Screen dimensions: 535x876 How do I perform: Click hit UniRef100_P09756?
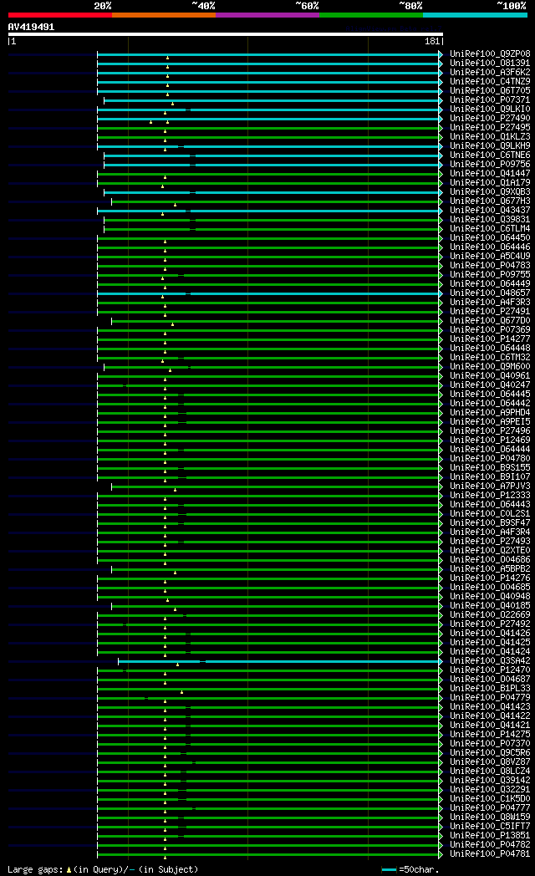(x=491, y=164)
